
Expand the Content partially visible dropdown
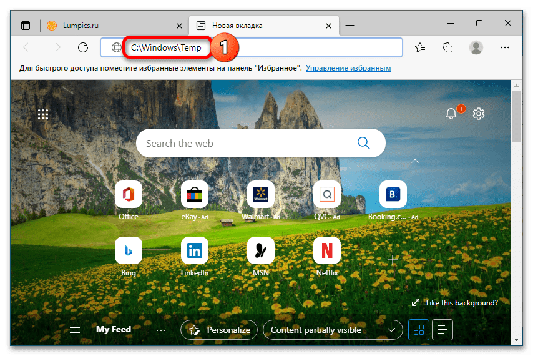[x=332, y=330]
